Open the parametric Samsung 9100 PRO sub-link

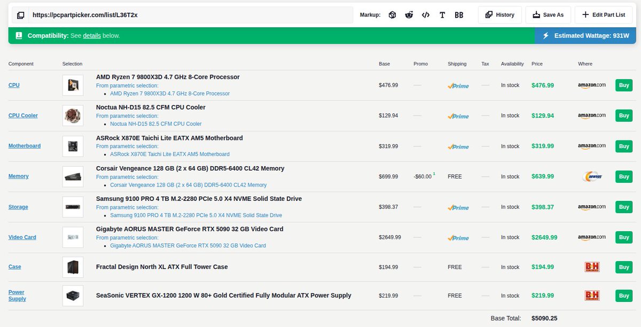tap(196, 215)
